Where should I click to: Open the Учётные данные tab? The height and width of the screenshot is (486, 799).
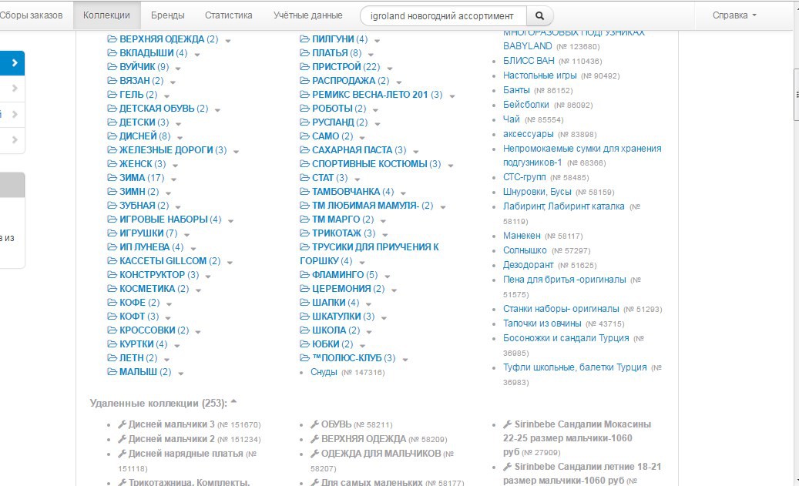307,15
